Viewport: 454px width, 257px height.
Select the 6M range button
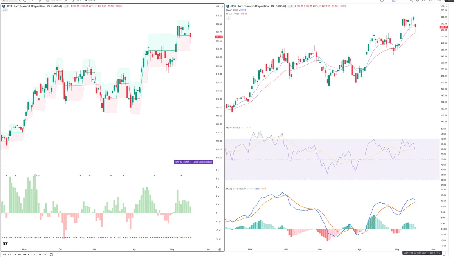[24, 255]
